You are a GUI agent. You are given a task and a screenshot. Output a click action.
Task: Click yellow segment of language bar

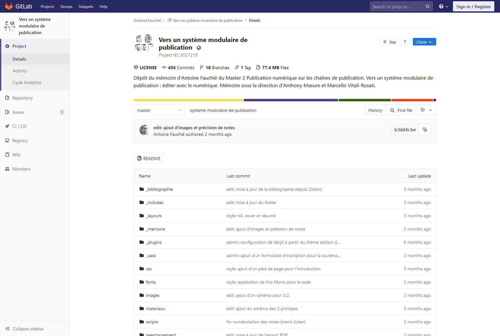pos(188,100)
